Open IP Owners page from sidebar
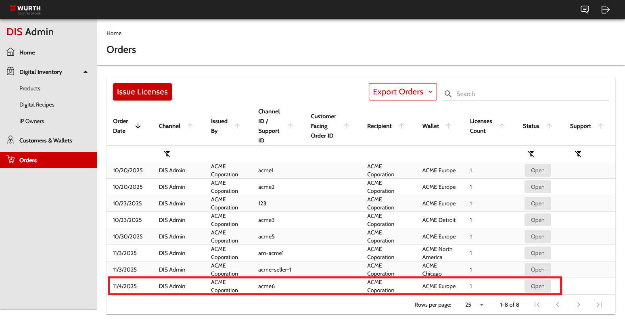This screenshot has height=324, width=625. coord(31,121)
